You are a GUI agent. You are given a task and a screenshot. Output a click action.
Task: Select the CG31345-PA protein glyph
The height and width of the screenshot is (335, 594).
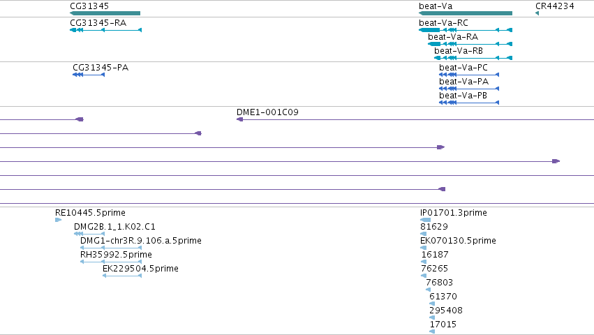pyautogui.click(x=89, y=75)
